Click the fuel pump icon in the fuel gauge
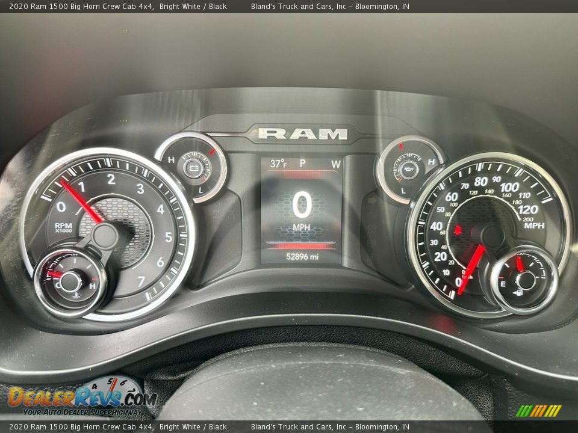This screenshot has width=578, height=433. [518, 293]
